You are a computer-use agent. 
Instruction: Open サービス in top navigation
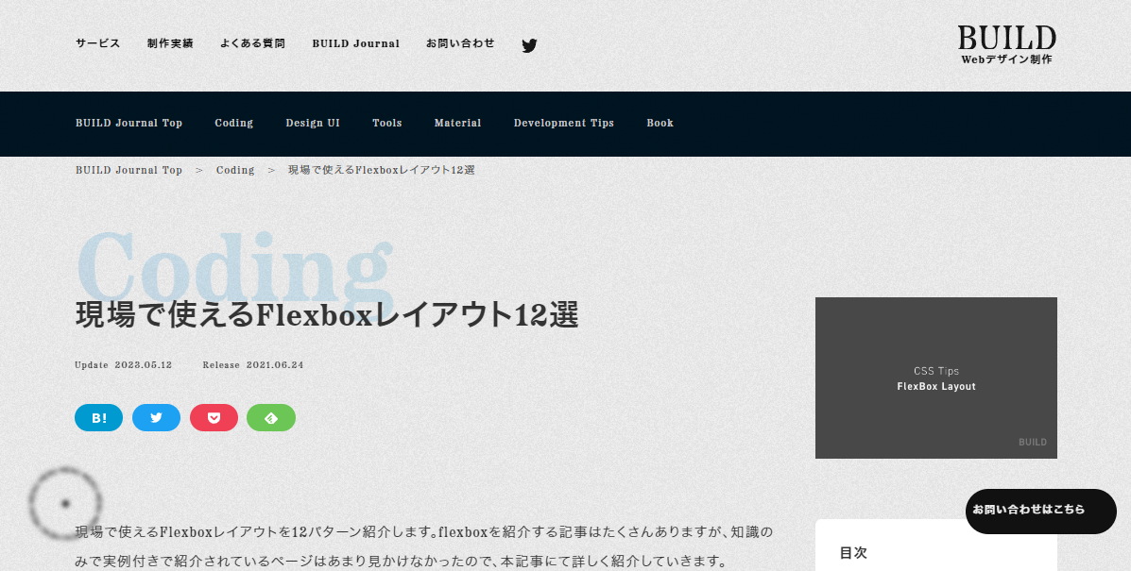pyautogui.click(x=98, y=43)
